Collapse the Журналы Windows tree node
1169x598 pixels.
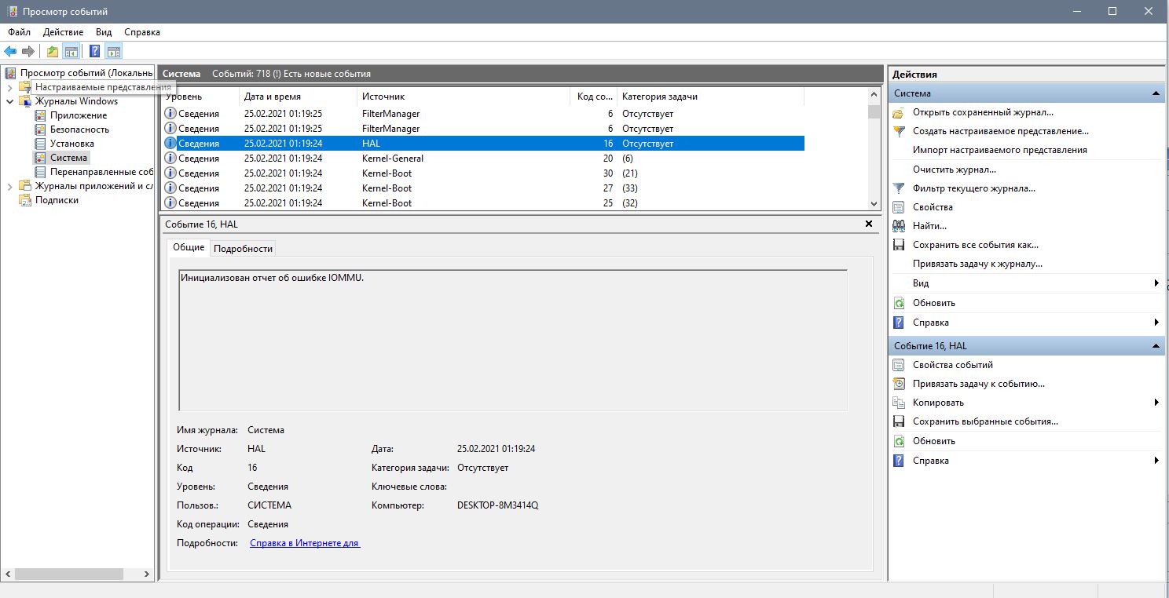9,101
